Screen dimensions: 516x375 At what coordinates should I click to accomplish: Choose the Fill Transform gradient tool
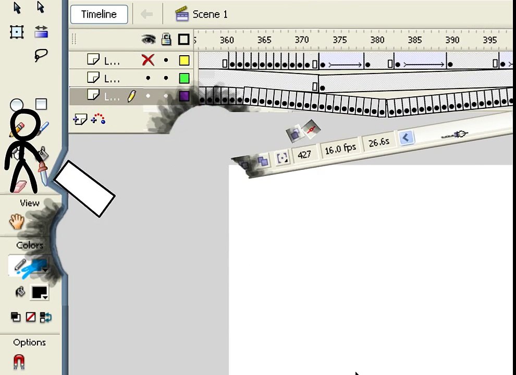[41, 32]
